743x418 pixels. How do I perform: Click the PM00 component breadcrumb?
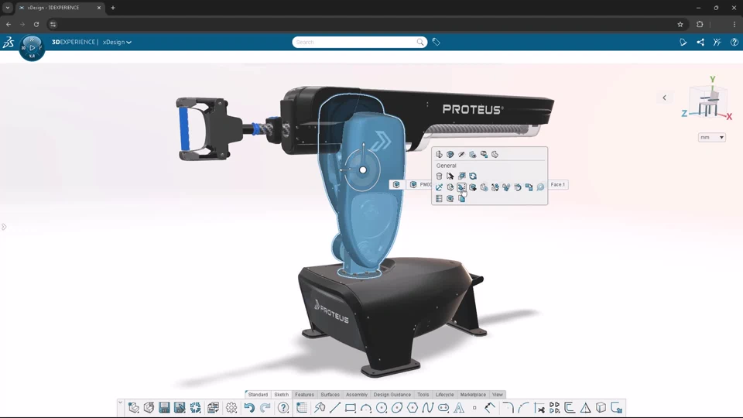pos(420,184)
